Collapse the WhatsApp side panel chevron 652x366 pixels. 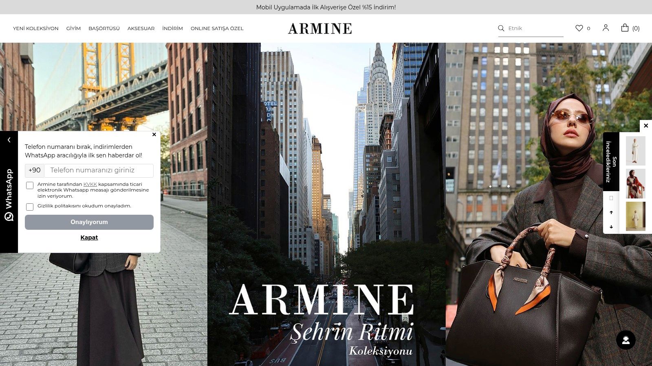[9, 140]
